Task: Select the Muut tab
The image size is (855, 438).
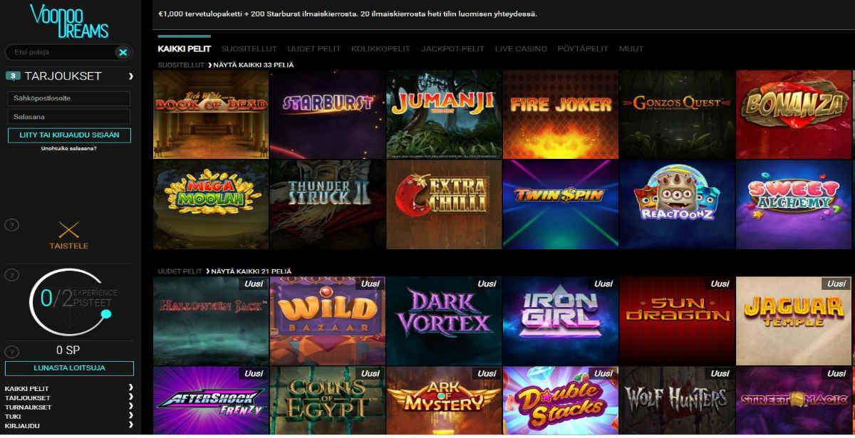Action: [x=631, y=48]
